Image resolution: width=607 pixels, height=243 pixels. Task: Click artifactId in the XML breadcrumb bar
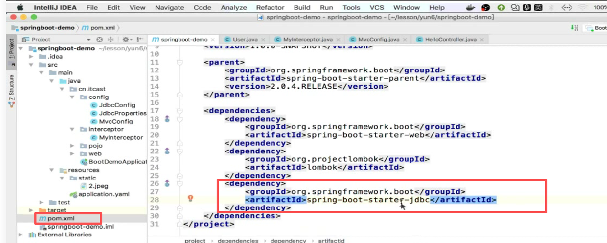331,240
